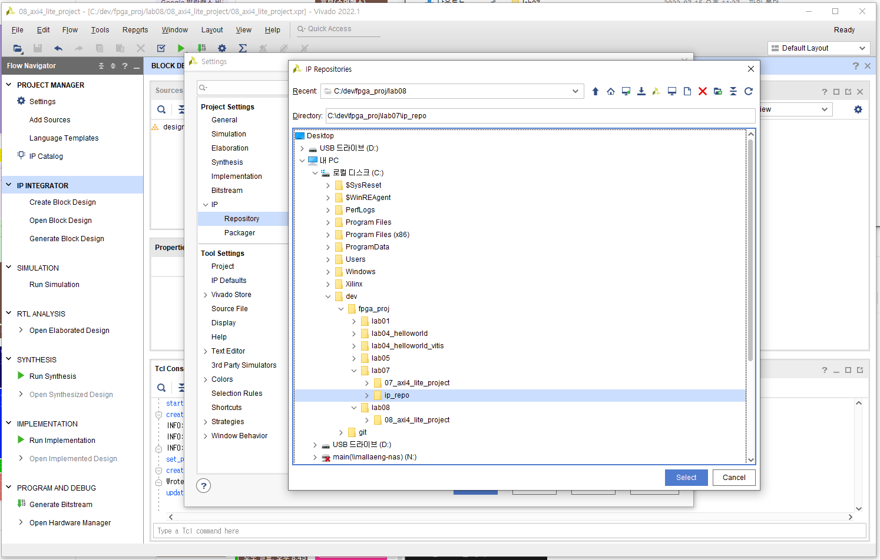Open the Recent directories dropdown
Viewport: 880px width, 560px height.
(575, 91)
